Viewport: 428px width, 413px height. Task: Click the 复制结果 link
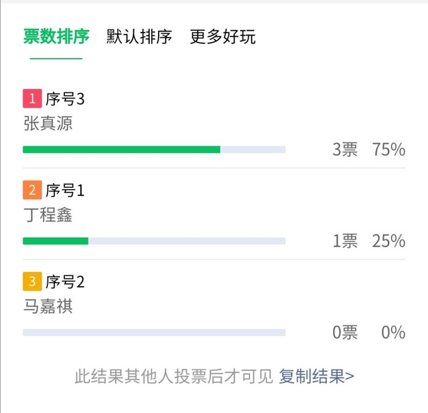316,376
